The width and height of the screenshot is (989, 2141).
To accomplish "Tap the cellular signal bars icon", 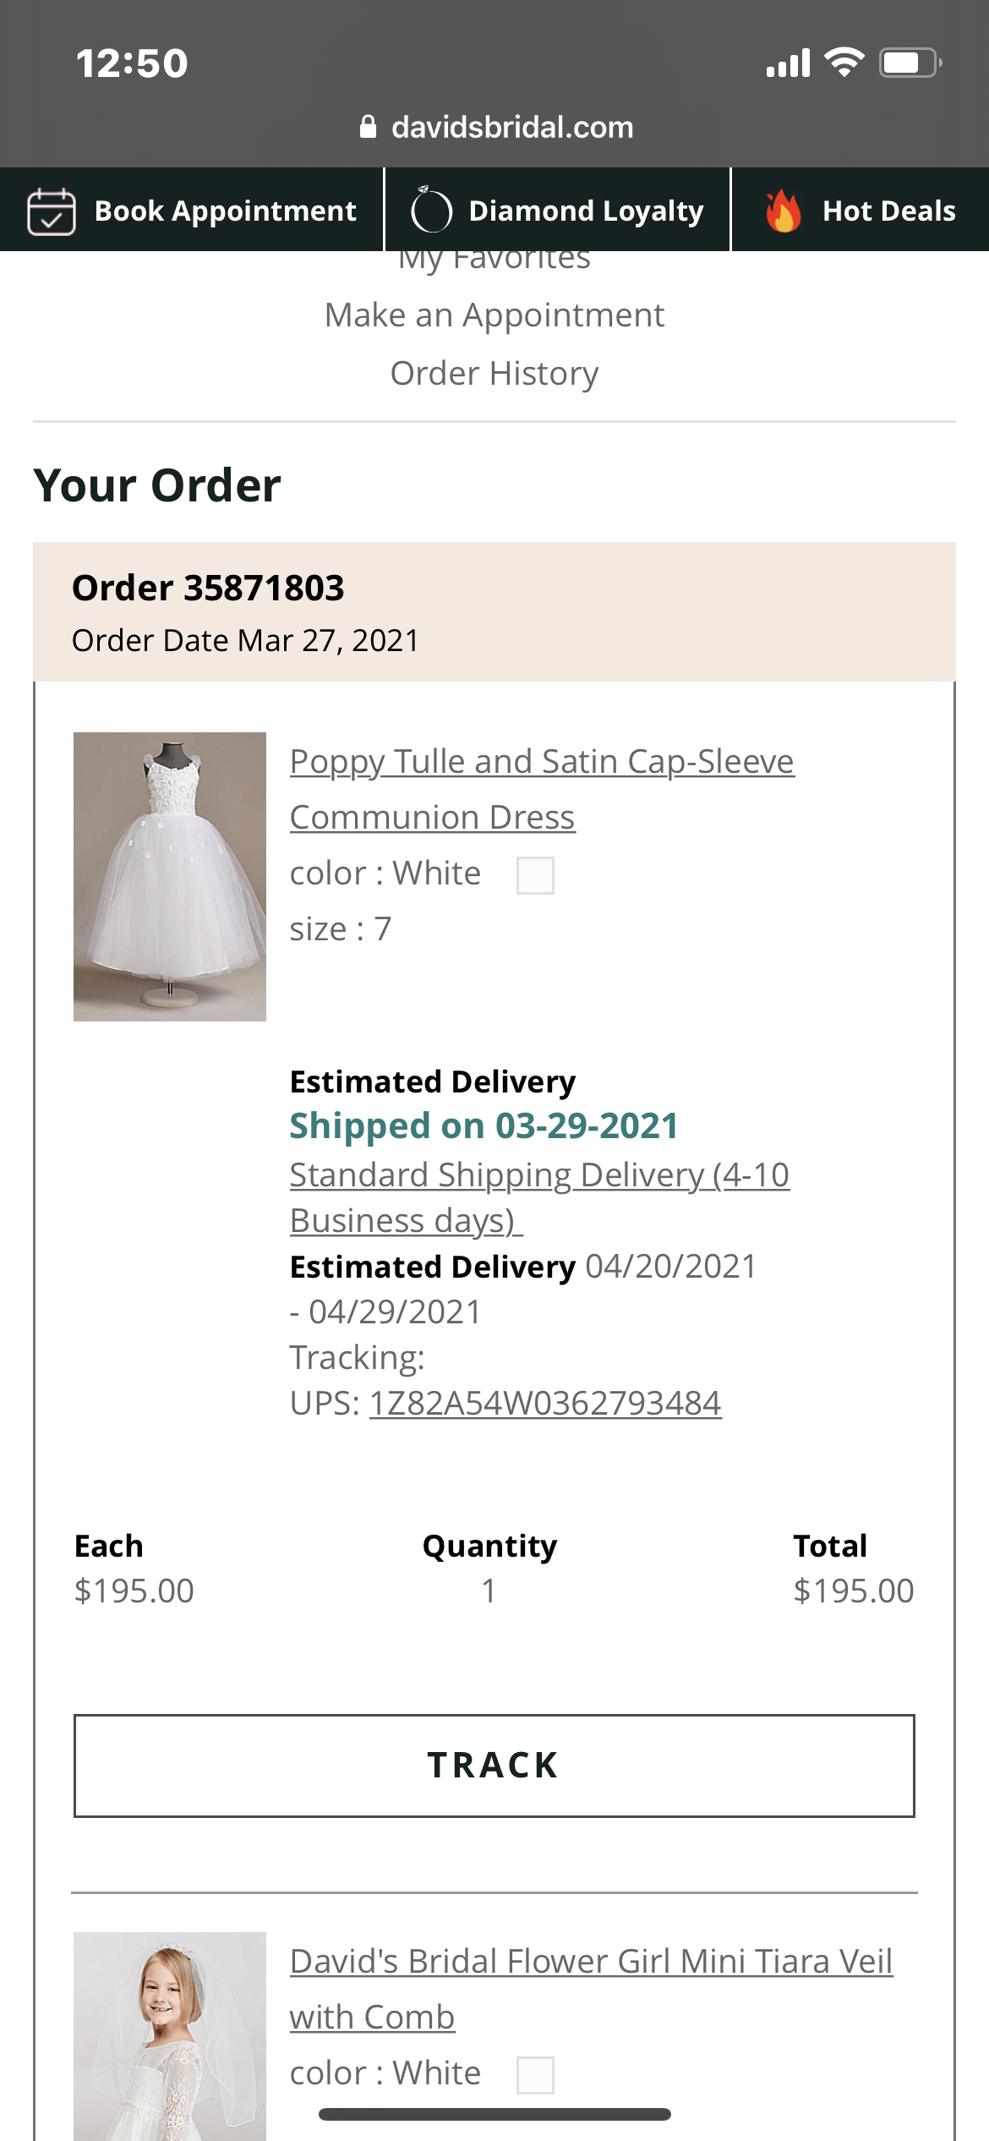I will coord(788,63).
